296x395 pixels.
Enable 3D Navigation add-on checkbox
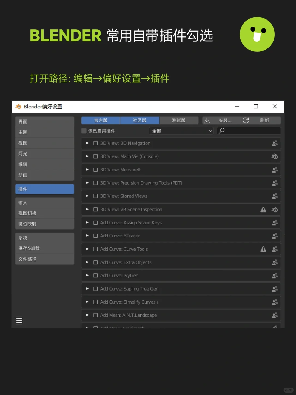pos(96,143)
